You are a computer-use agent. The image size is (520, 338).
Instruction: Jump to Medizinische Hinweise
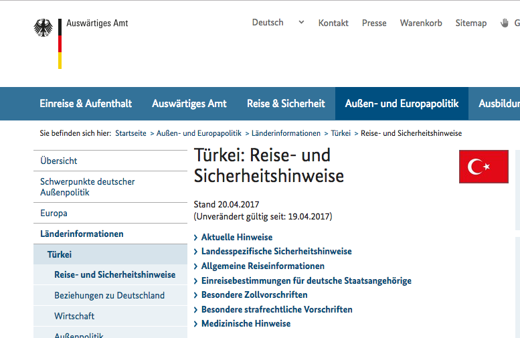(246, 323)
